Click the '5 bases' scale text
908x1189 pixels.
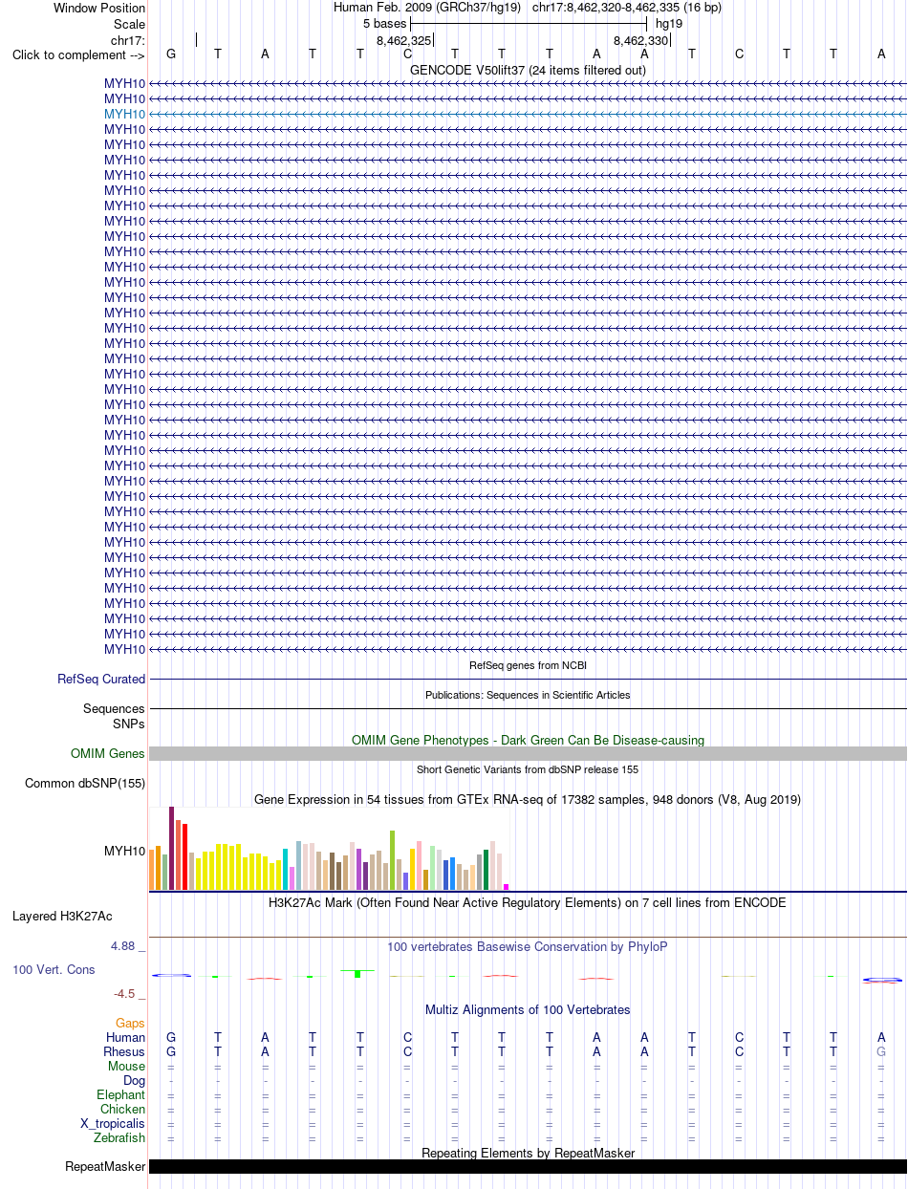point(384,23)
